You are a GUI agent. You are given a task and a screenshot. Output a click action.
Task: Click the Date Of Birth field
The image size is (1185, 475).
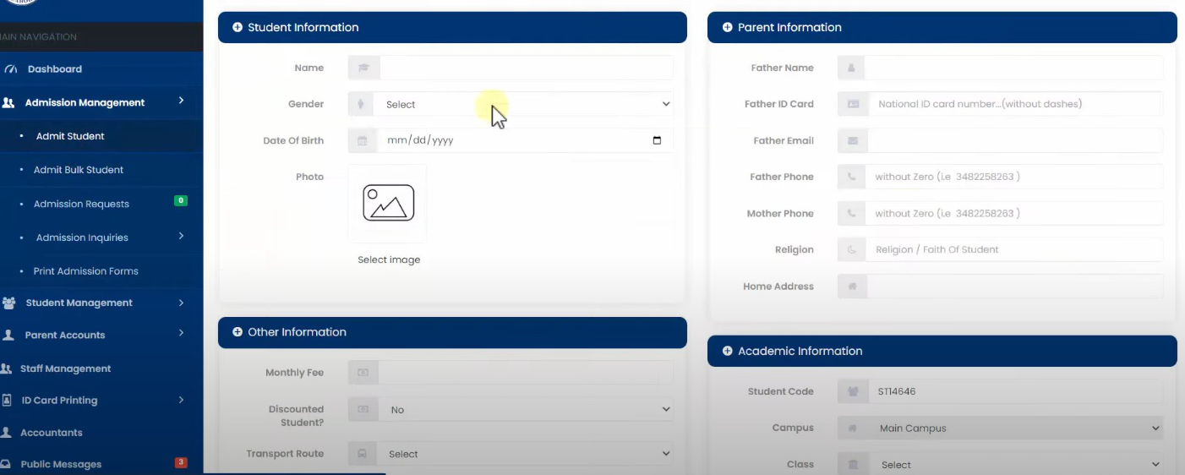pos(525,140)
